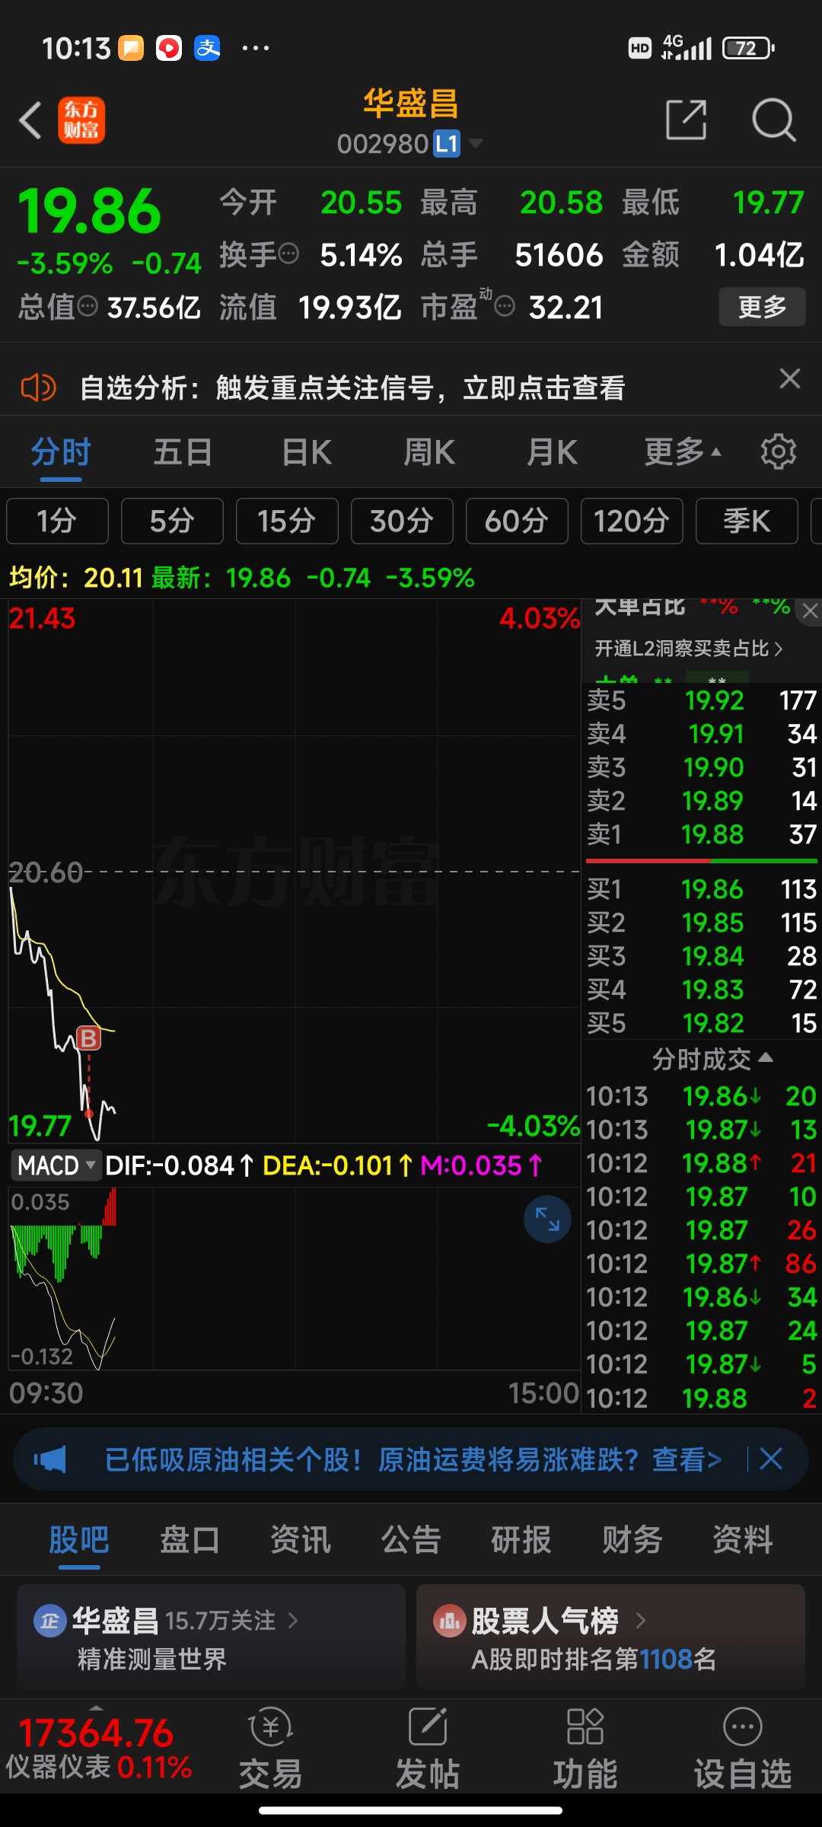Open 功能 grid menu

pos(585,1749)
